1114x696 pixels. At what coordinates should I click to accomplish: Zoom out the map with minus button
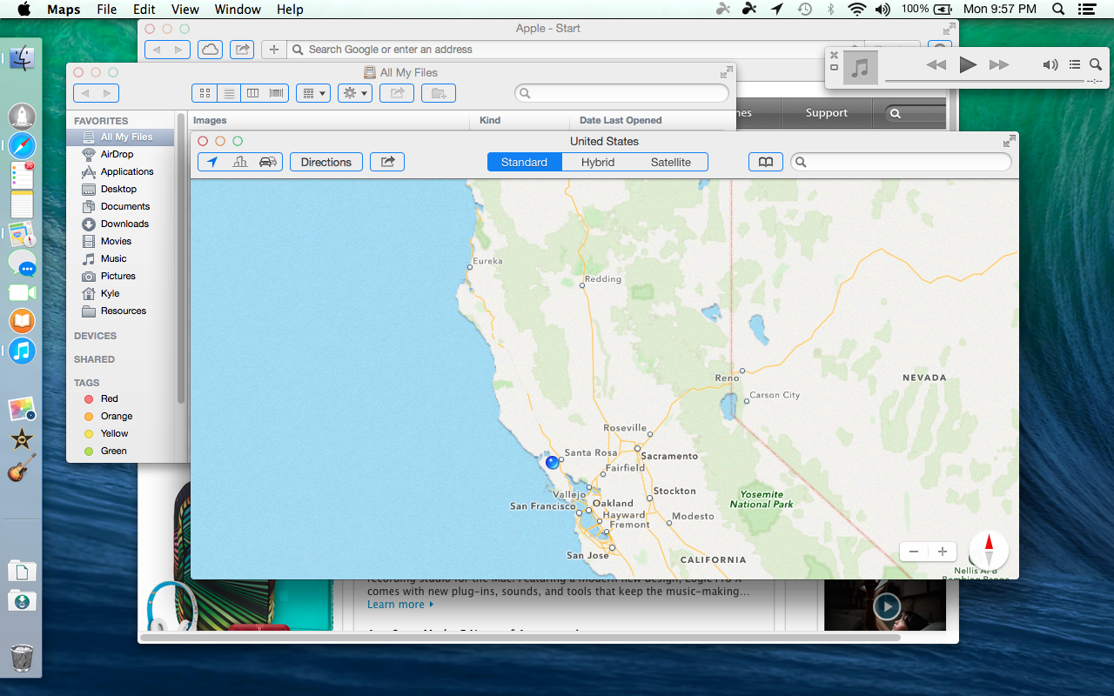coord(914,552)
